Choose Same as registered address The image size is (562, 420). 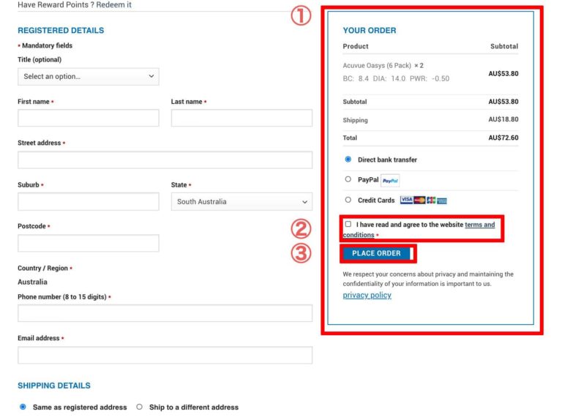tap(23, 407)
